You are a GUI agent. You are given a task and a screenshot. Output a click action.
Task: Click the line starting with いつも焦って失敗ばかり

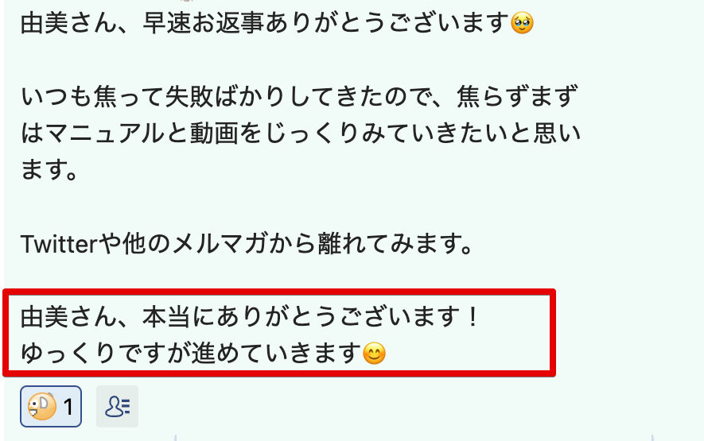tap(299, 96)
